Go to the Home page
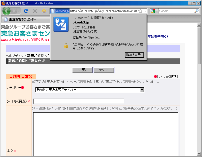 click(x=44, y=11)
